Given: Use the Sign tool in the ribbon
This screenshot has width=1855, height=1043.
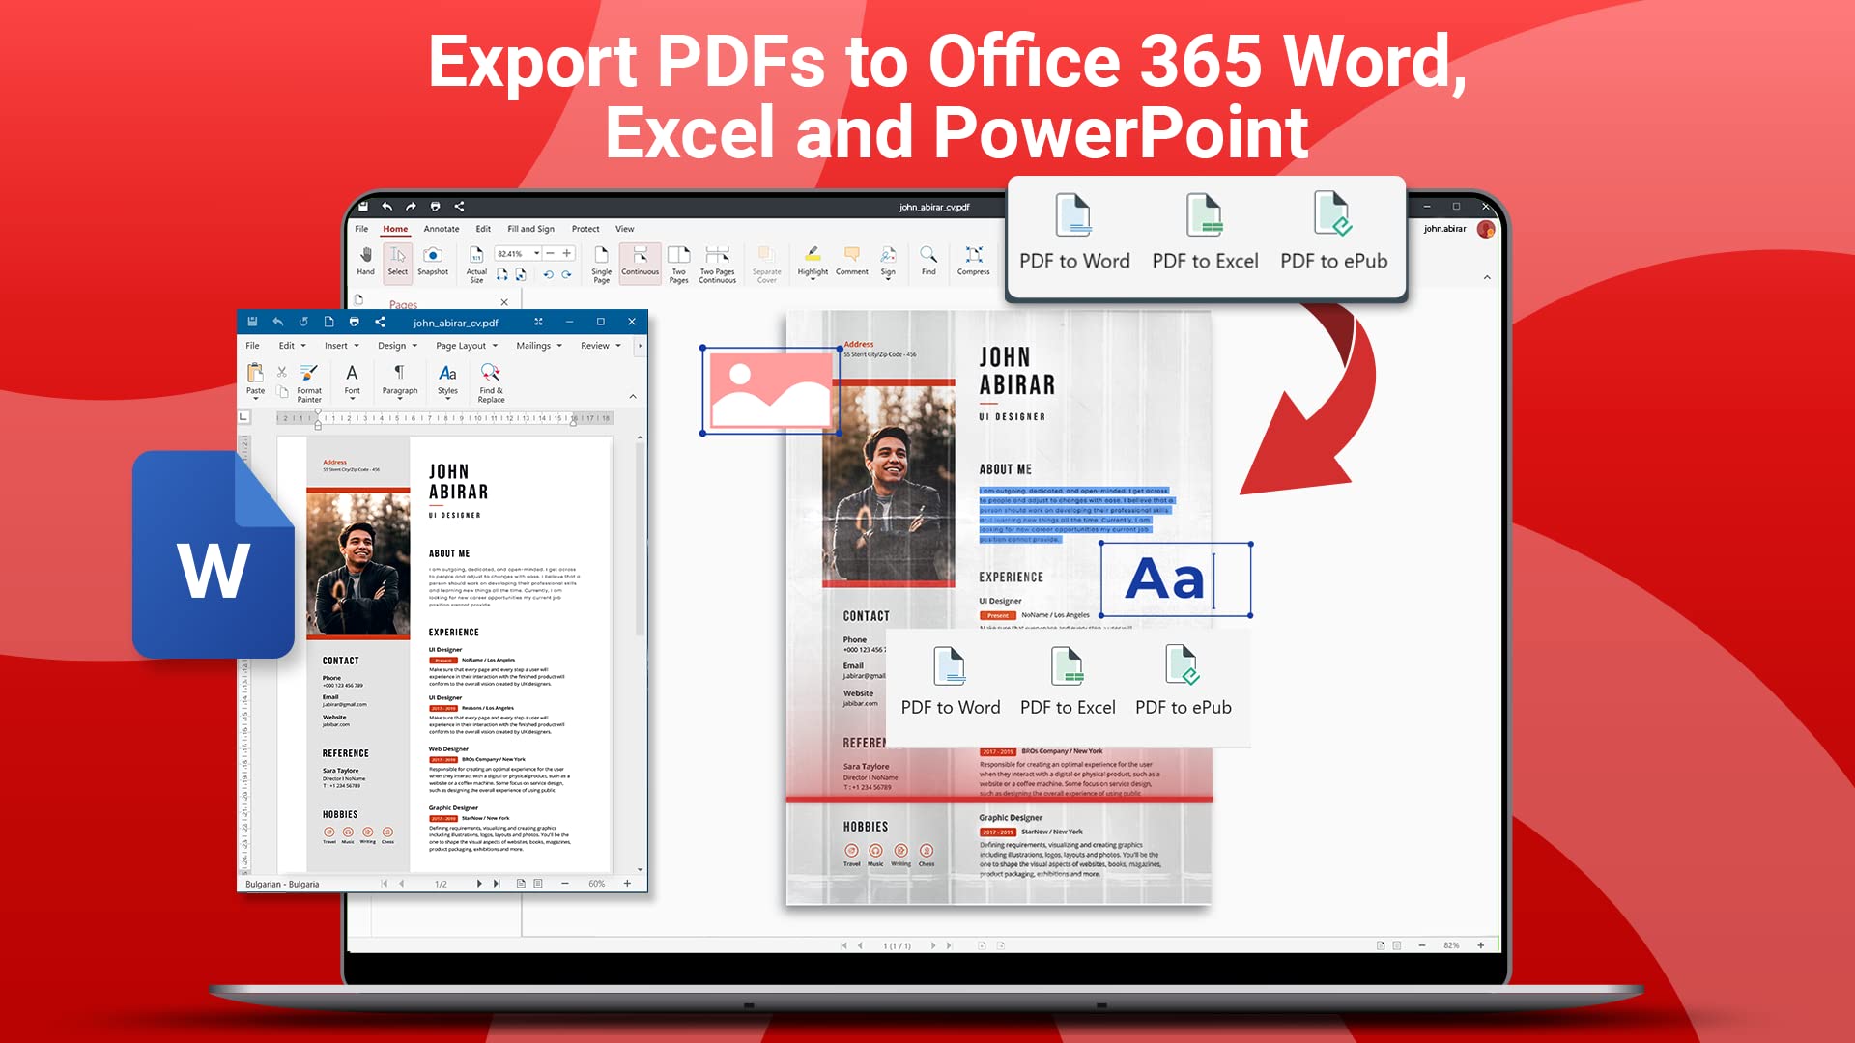Looking at the screenshot, I should [x=888, y=259].
